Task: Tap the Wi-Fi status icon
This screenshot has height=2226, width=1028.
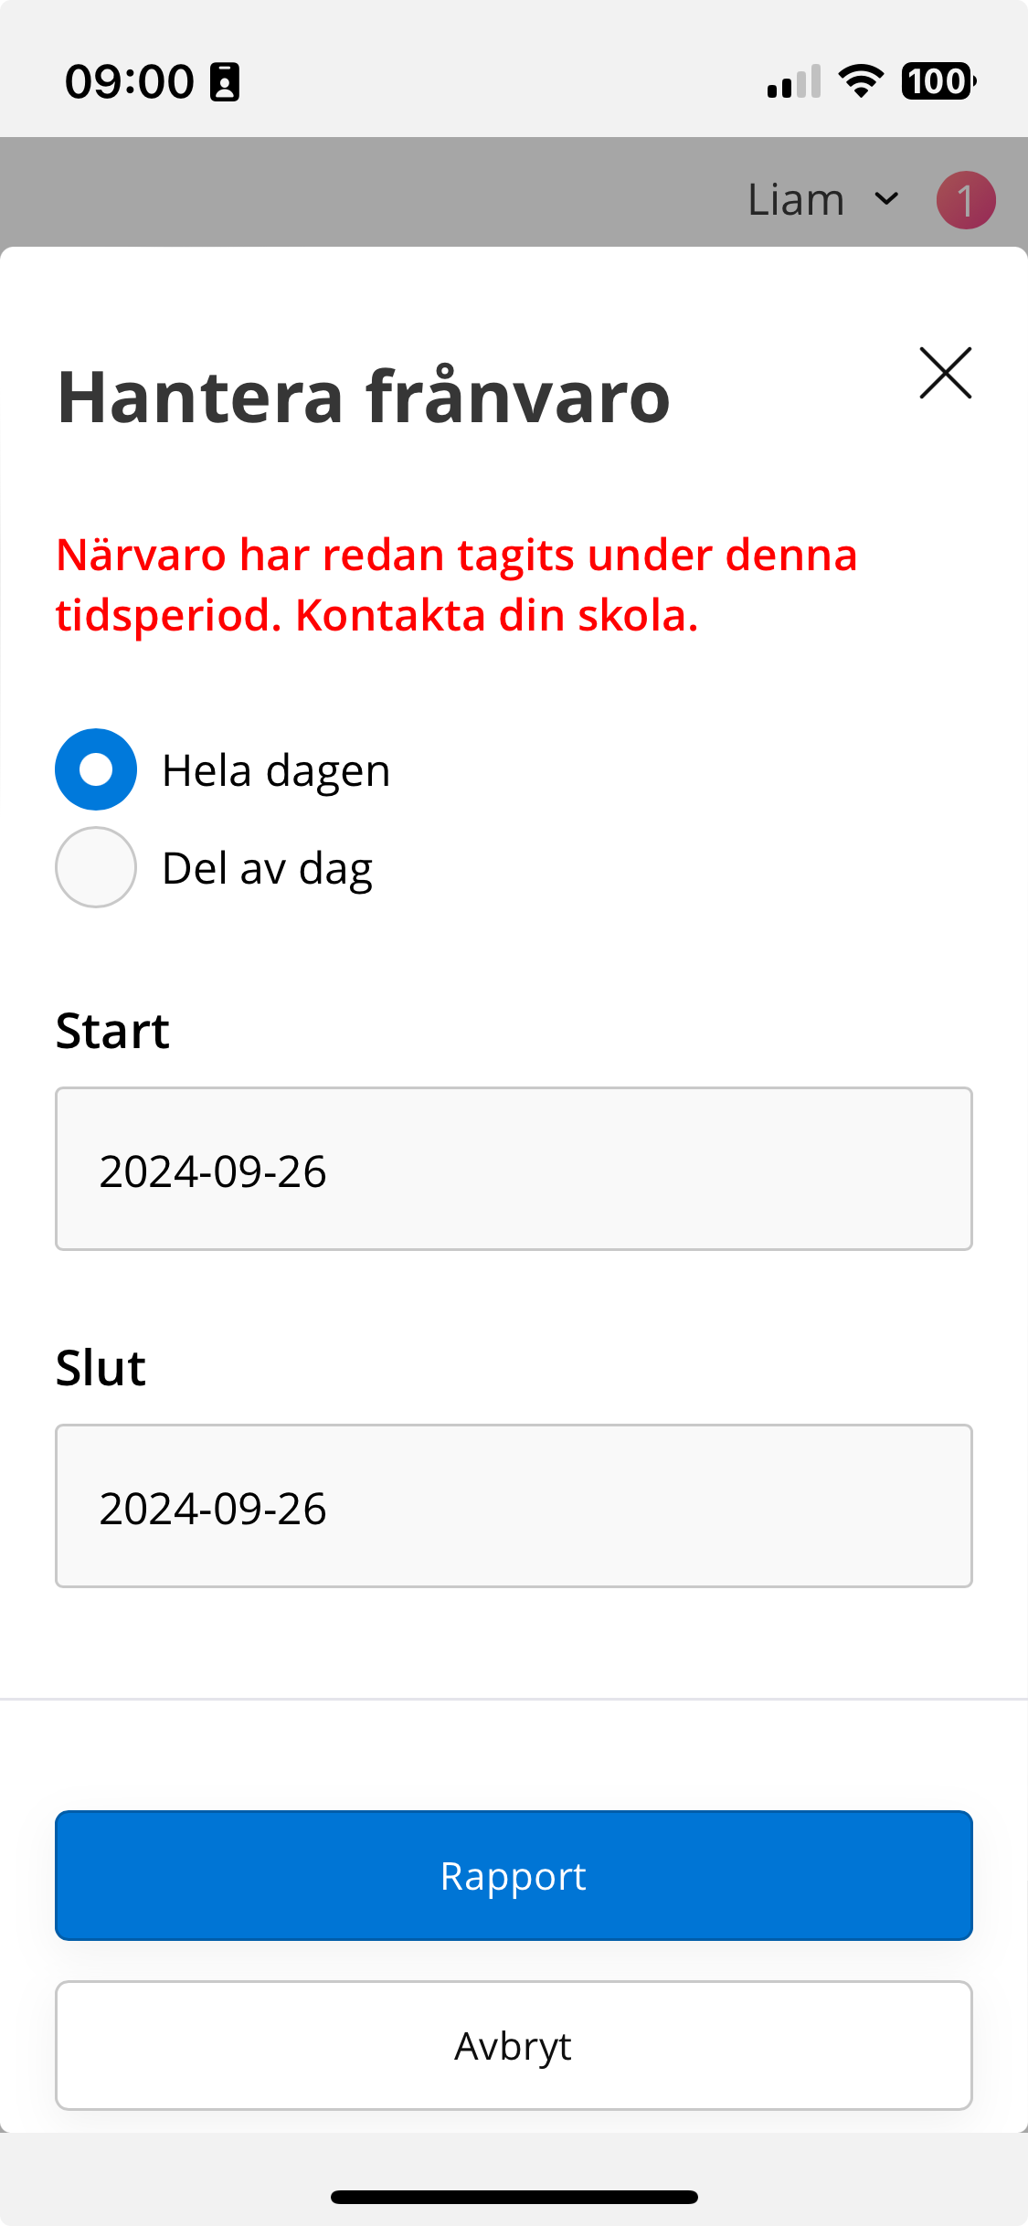Action: point(861,81)
